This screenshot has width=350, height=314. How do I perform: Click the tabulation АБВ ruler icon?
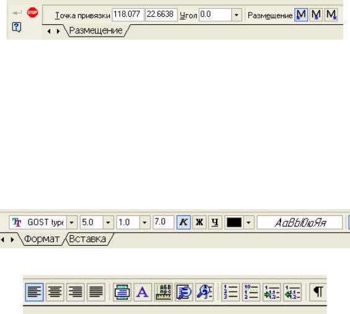(163, 292)
